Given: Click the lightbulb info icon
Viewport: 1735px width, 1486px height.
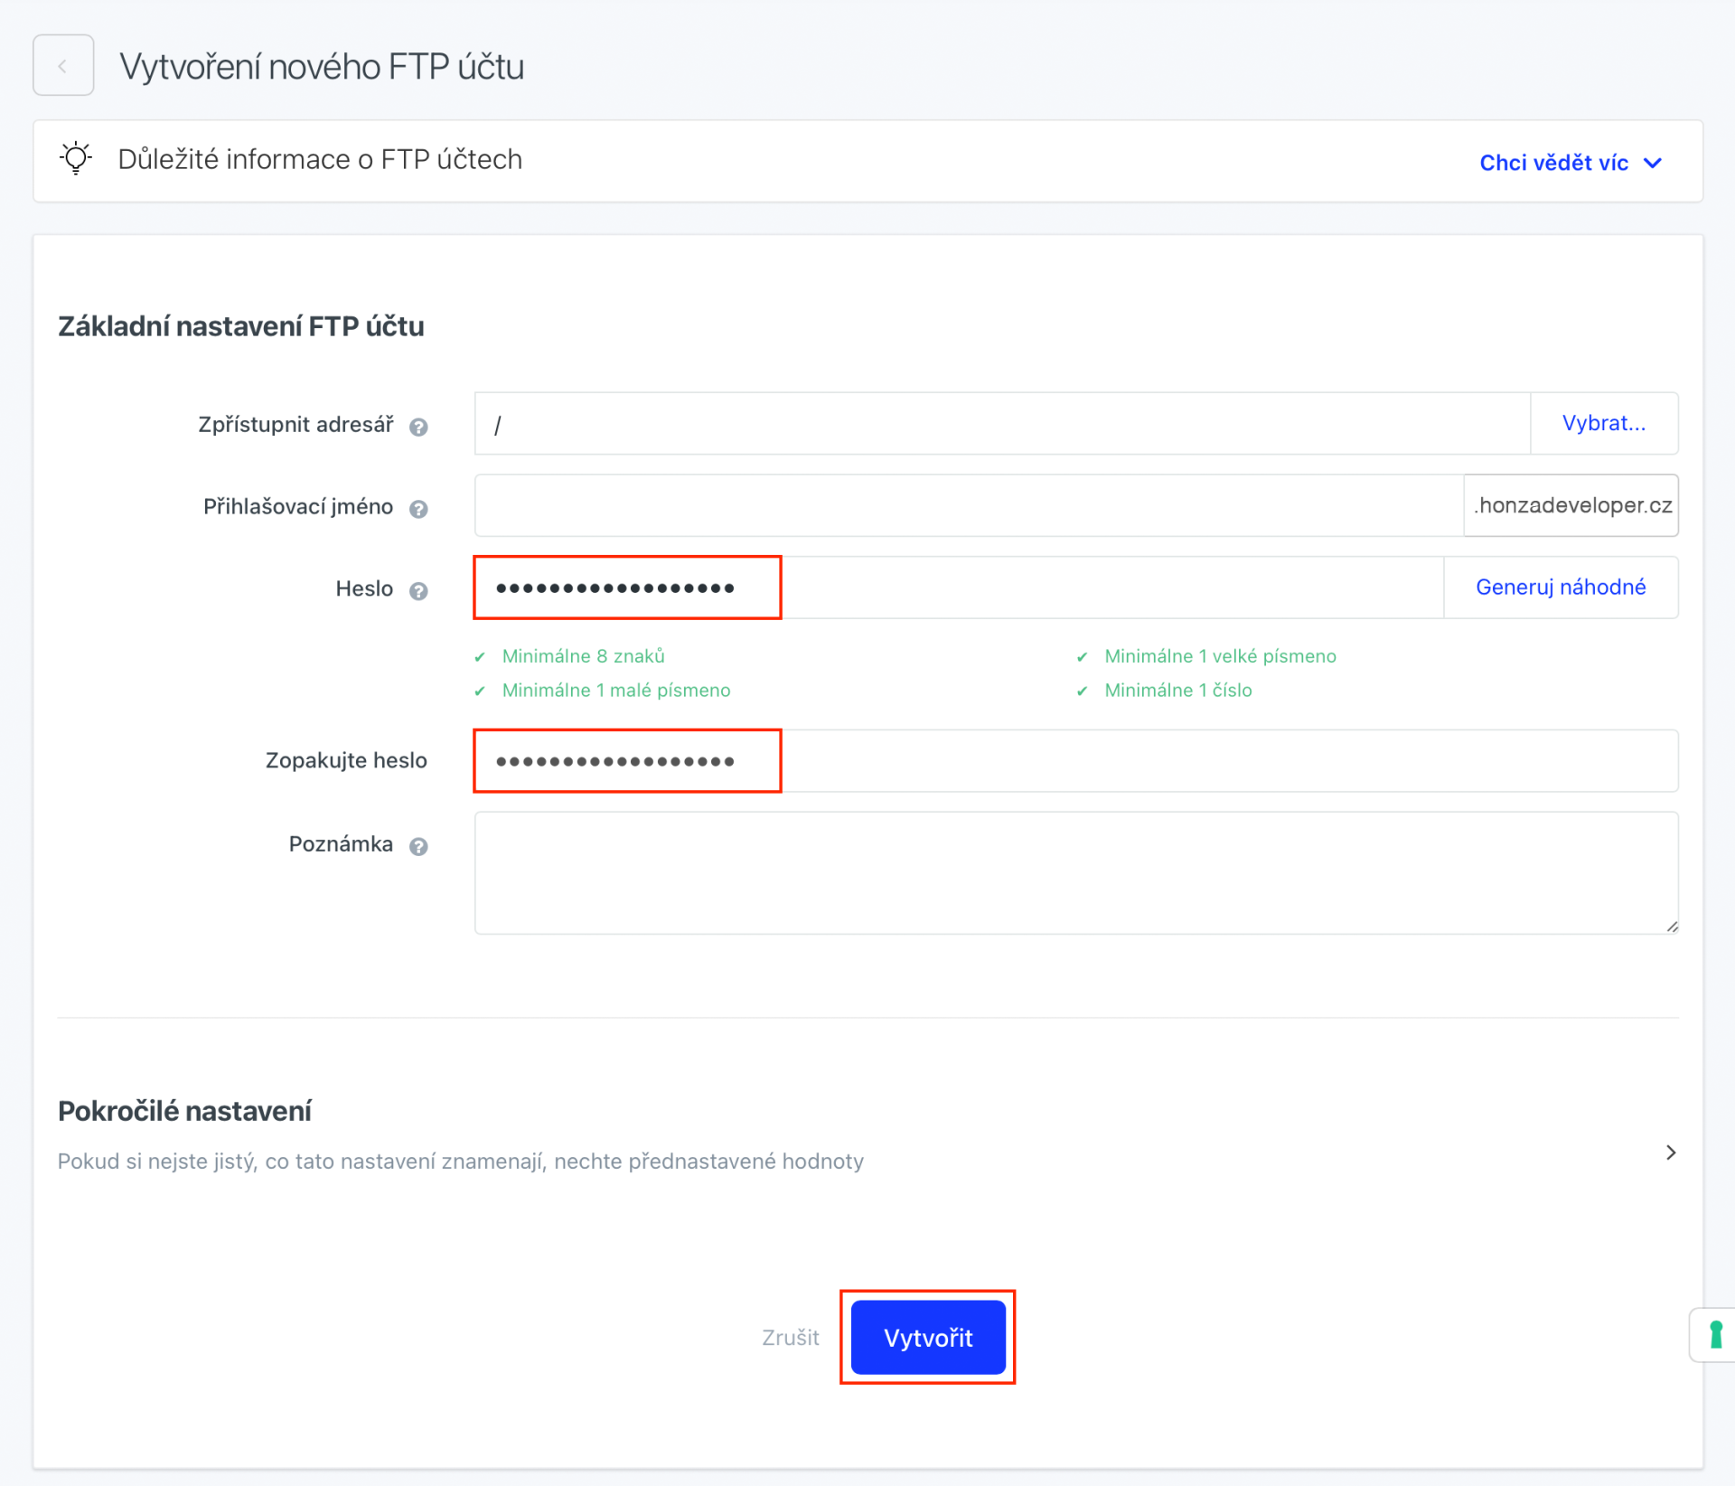Looking at the screenshot, I should pyautogui.click(x=76, y=159).
